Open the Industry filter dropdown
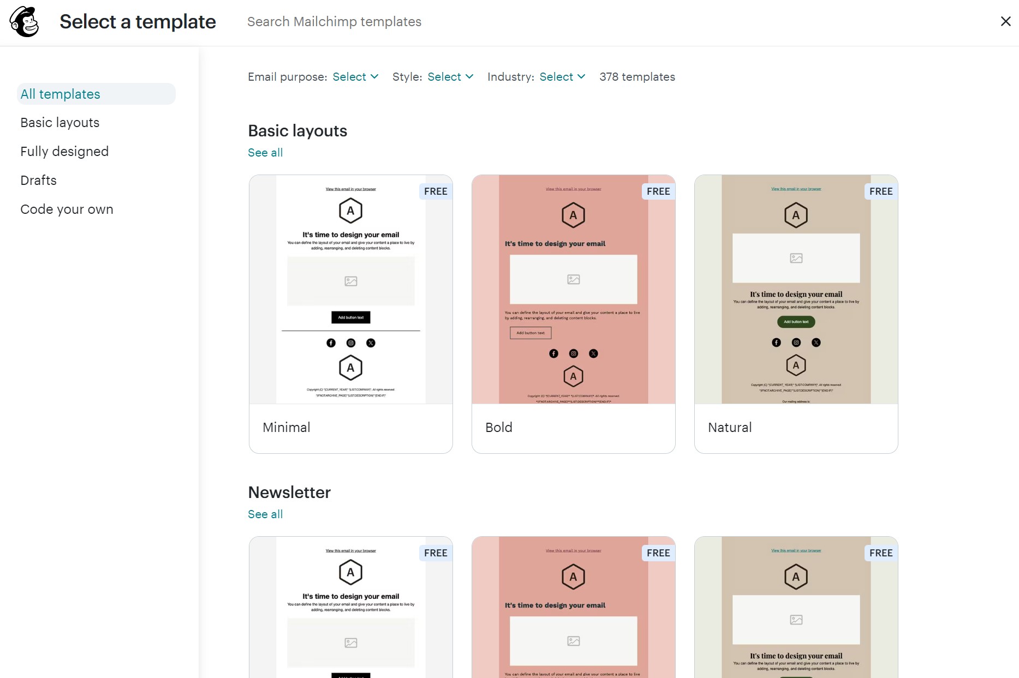Image resolution: width=1019 pixels, height=678 pixels. [561, 76]
